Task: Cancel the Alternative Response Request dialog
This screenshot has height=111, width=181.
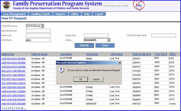Action: [96, 79]
